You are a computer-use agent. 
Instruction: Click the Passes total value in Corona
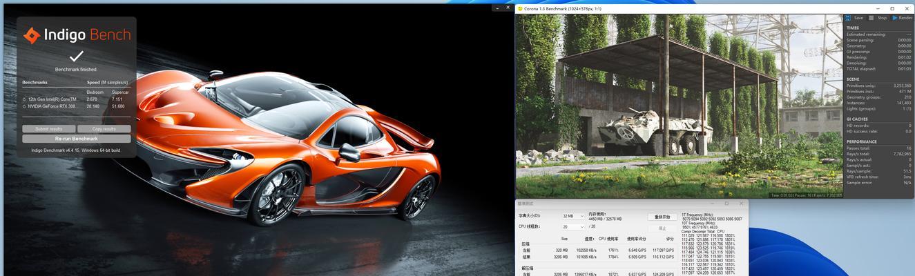pyautogui.click(x=909, y=148)
